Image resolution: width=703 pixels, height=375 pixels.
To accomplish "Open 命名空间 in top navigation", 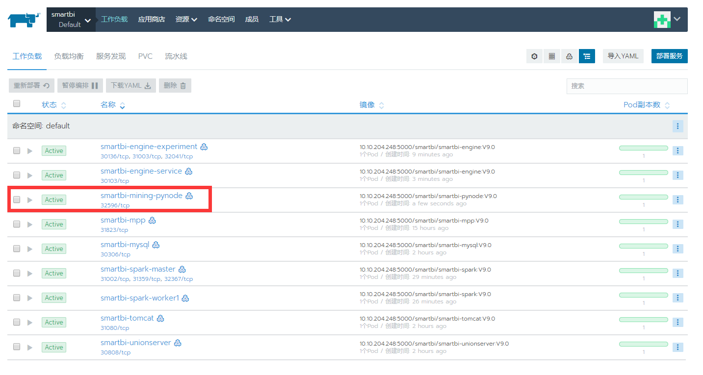I will (x=221, y=20).
